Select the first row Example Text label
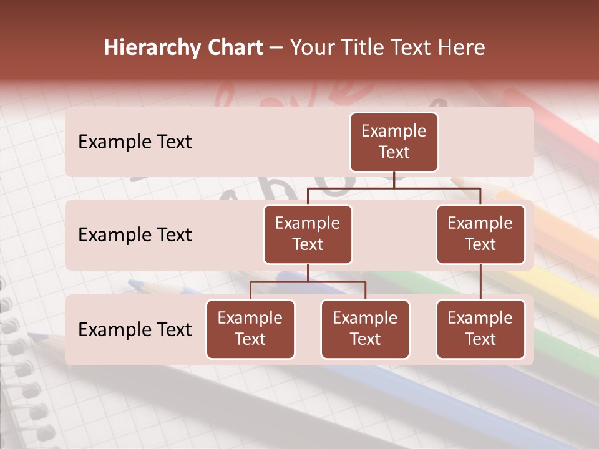The image size is (599, 449). point(134,142)
